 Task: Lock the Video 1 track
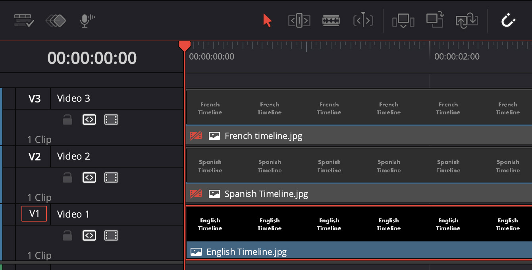point(67,236)
